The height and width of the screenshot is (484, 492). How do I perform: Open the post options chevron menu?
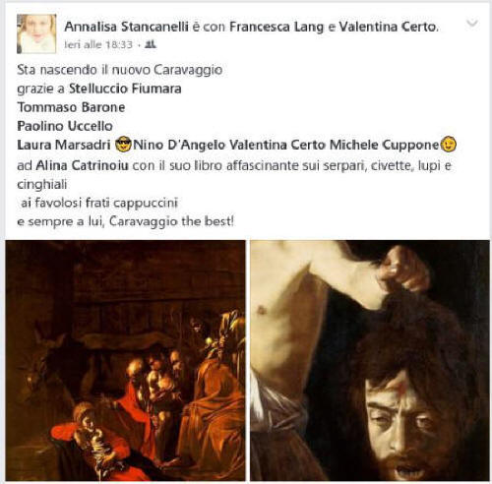(472, 24)
